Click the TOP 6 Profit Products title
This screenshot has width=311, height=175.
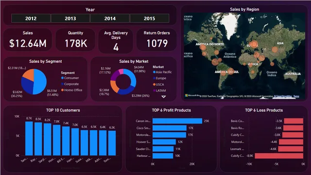(172, 110)
